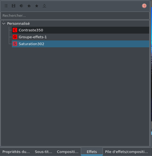
Task: Select the Effets tab
Action: 92,152
